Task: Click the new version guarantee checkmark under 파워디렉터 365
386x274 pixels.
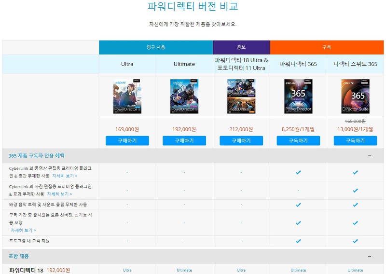Action: [298, 223]
